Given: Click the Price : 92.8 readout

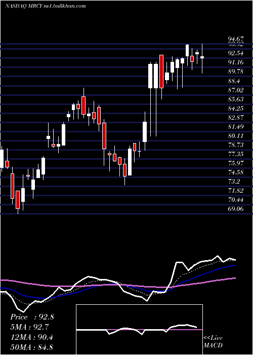Looking at the screenshot, I should (32, 317).
